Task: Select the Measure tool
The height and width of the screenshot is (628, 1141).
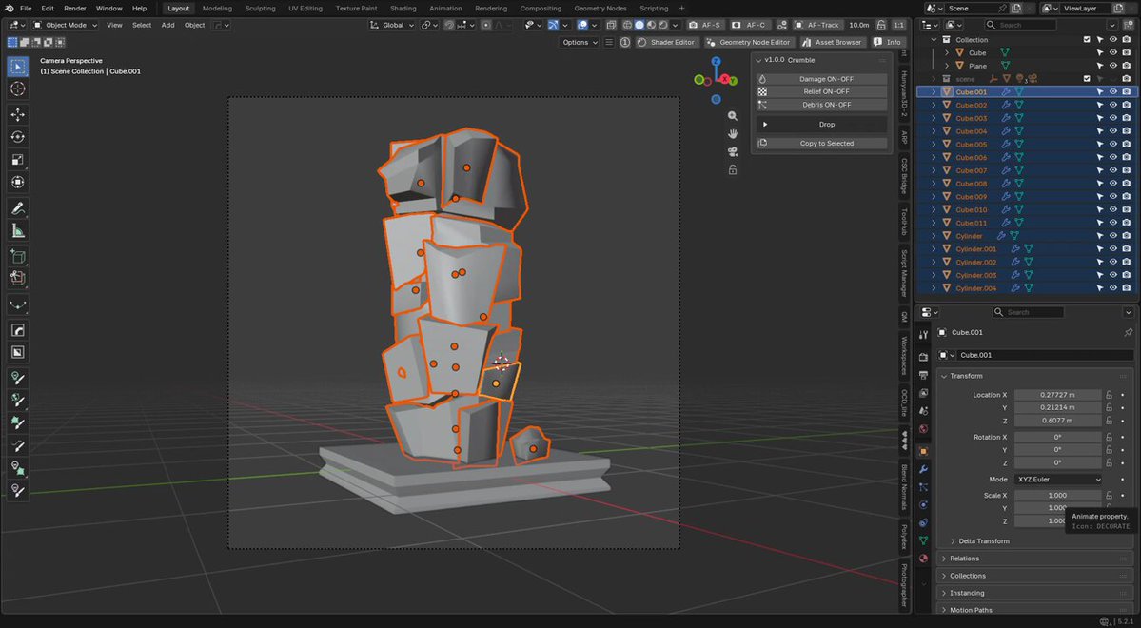Action: pyautogui.click(x=18, y=230)
